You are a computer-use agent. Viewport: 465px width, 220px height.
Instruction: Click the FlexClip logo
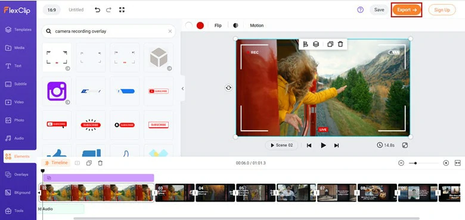point(17,10)
